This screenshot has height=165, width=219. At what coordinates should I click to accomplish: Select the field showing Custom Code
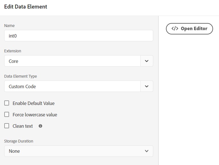[72, 86]
